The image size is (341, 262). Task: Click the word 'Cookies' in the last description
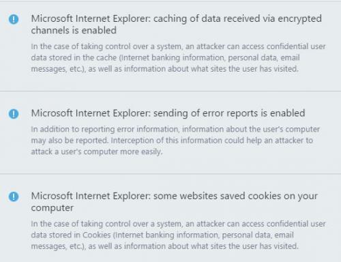point(97,235)
